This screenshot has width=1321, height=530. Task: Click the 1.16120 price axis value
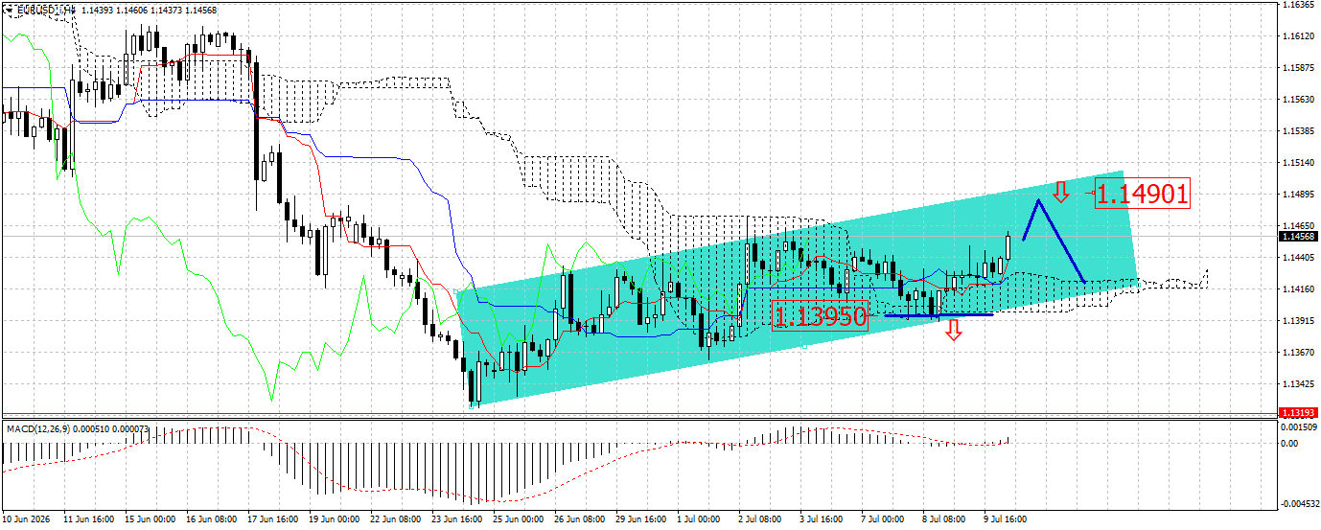[1300, 36]
